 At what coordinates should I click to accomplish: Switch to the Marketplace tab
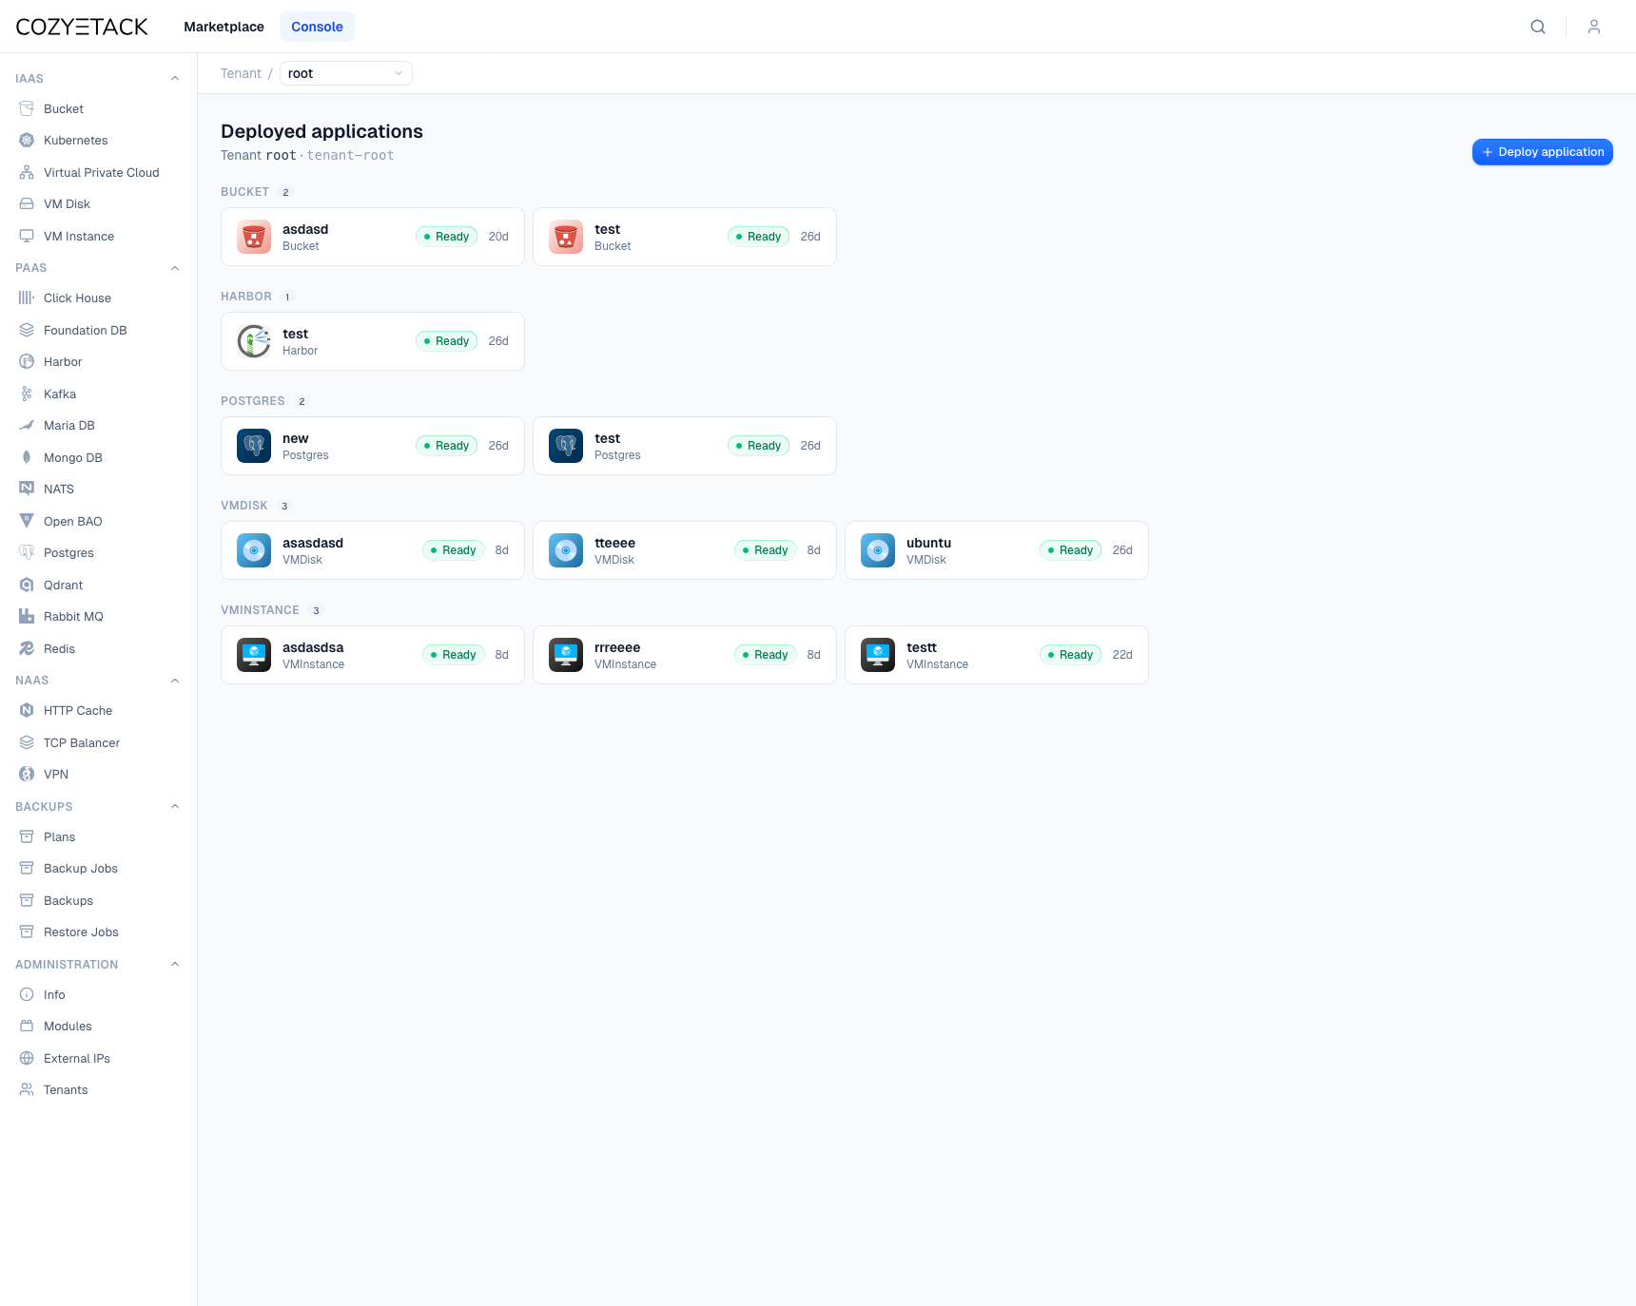coord(224,27)
